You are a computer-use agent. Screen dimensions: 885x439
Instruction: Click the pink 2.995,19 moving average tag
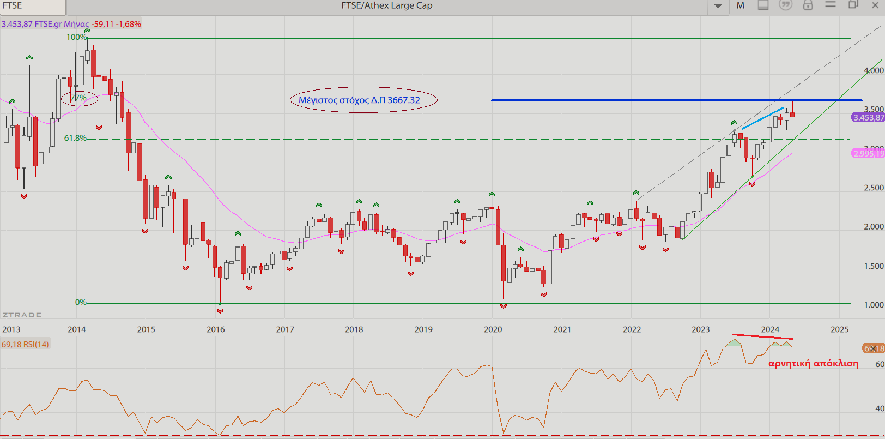pos(868,153)
